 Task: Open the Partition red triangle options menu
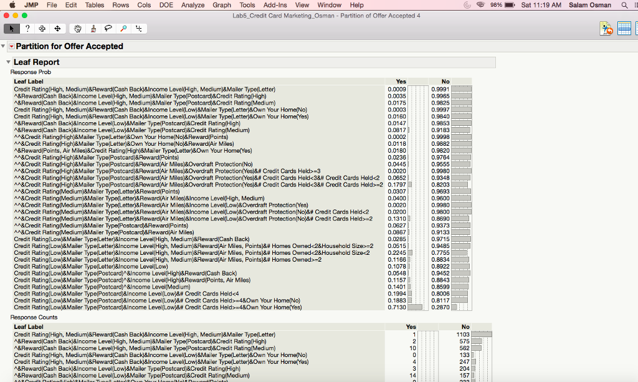click(11, 46)
